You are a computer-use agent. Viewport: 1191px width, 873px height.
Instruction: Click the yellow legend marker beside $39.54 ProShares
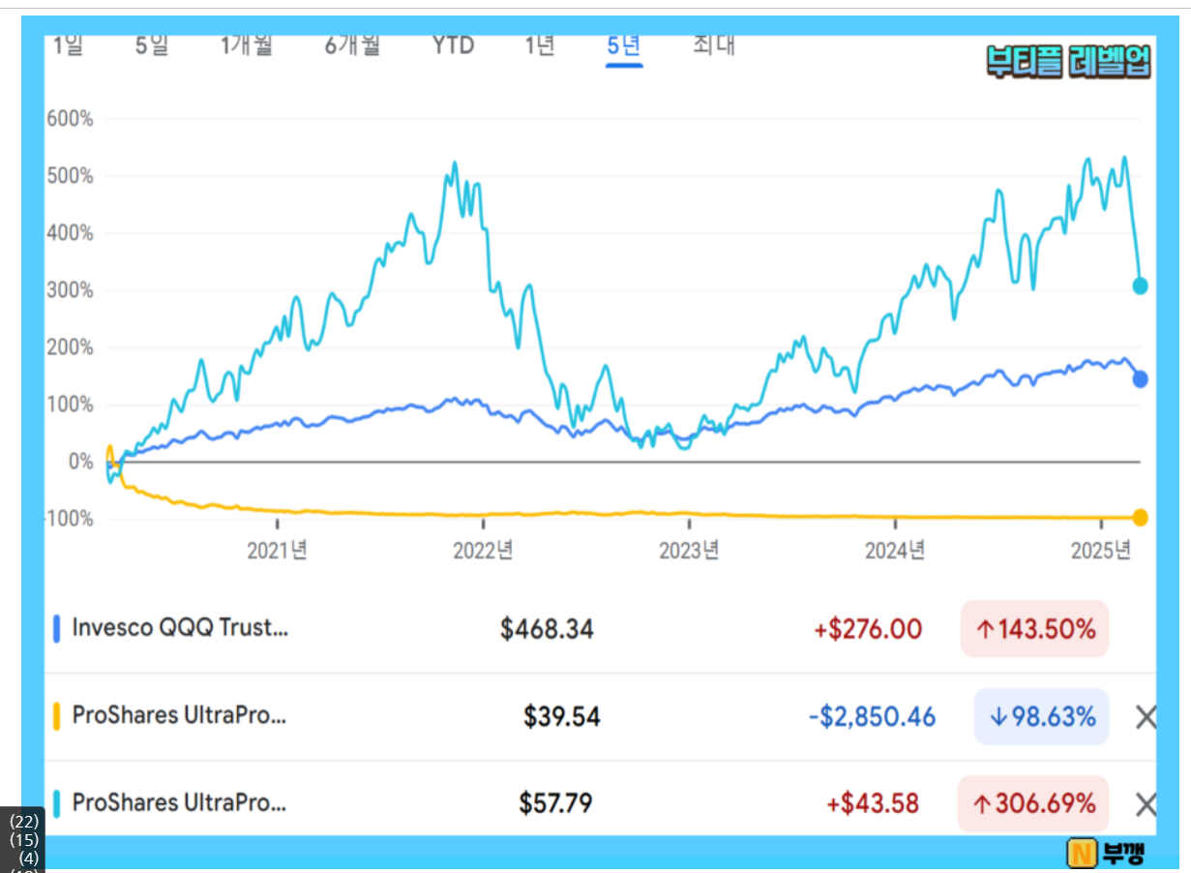click(x=57, y=716)
